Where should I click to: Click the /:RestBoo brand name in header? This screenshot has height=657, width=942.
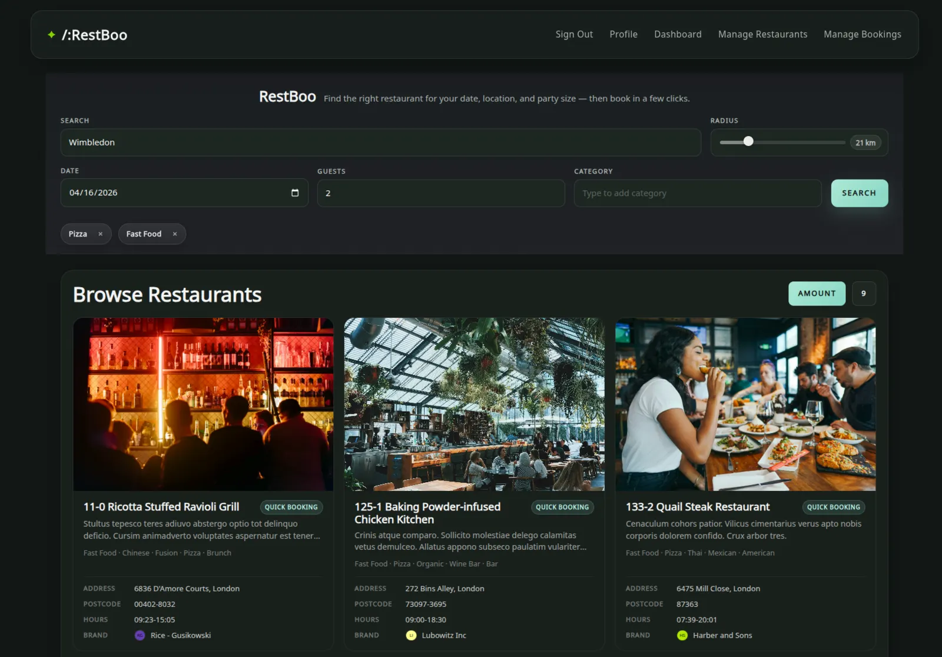click(x=94, y=35)
